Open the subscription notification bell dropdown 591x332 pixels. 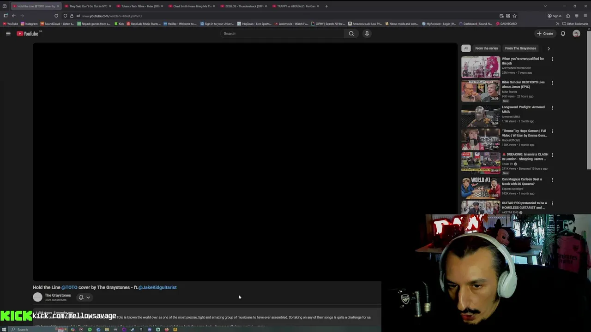(x=84, y=297)
